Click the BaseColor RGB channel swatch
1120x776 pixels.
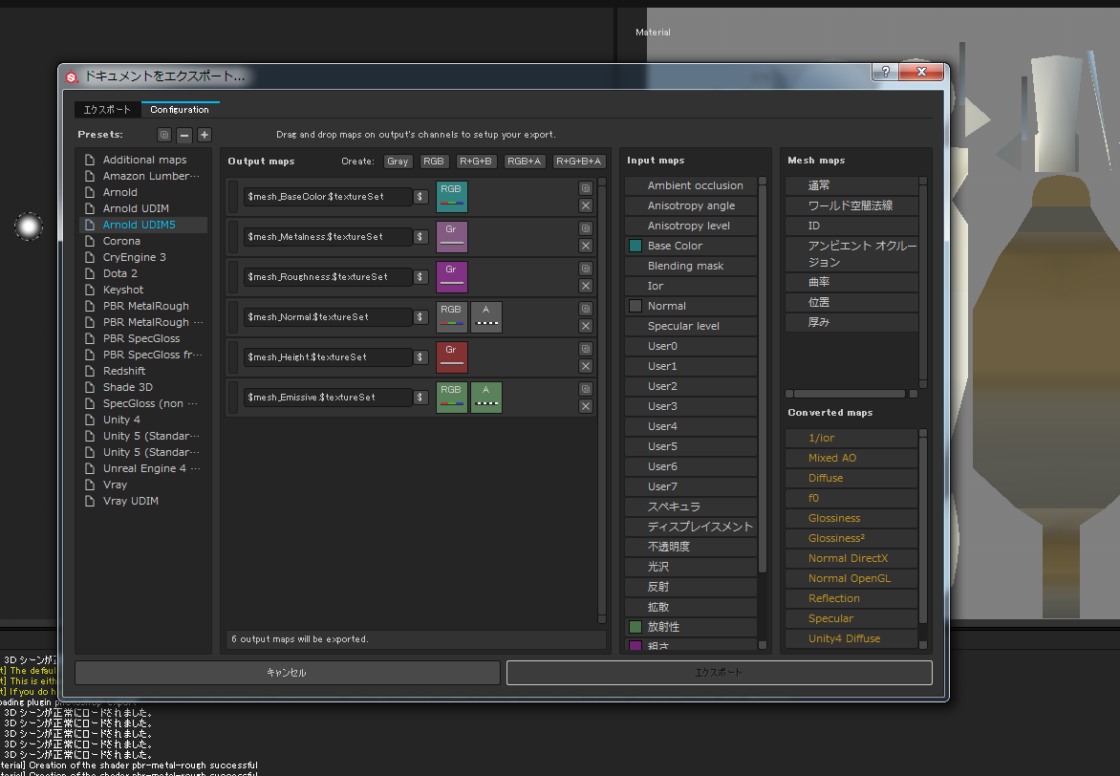pyautogui.click(x=451, y=197)
